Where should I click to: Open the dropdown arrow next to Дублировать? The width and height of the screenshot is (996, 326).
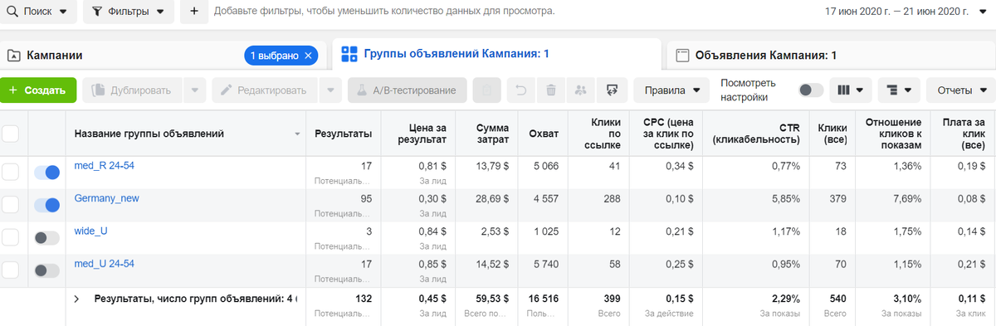pyautogui.click(x=194, y=90)
